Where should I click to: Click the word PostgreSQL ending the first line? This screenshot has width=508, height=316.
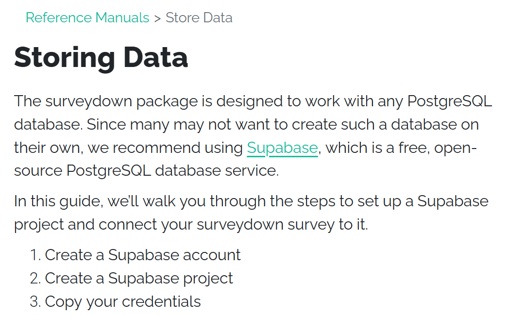tap(450, 101)
